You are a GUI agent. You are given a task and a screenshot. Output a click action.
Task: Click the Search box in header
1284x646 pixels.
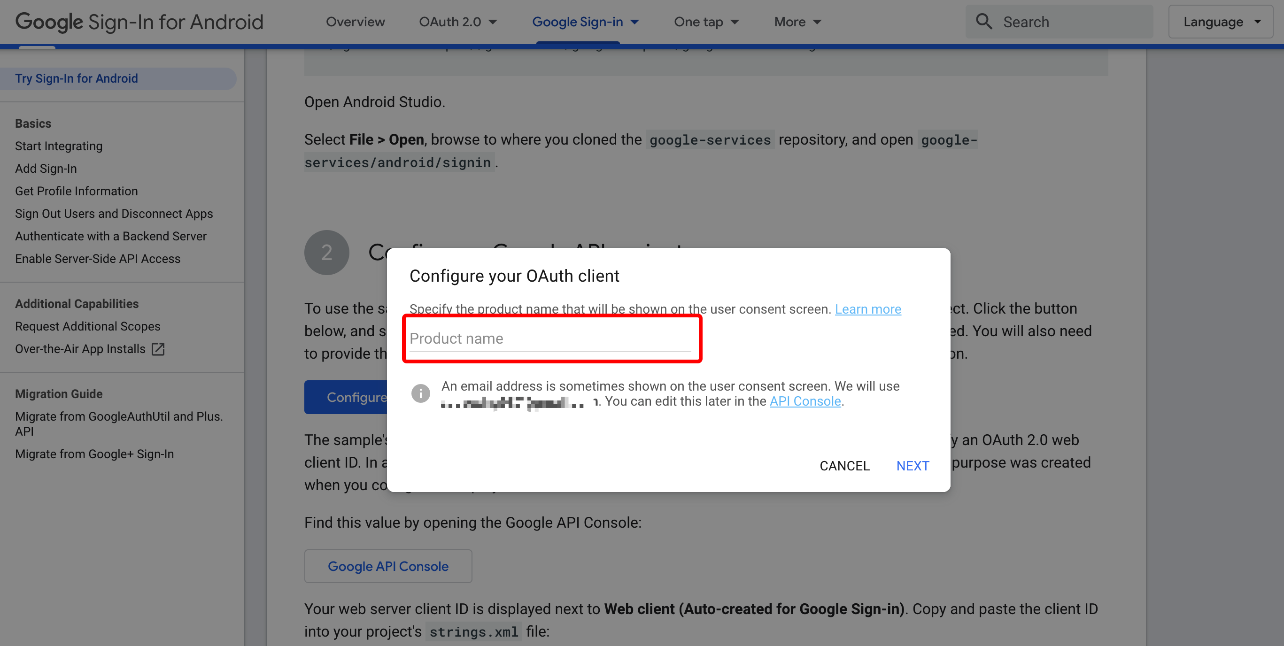click(1059, 22)
